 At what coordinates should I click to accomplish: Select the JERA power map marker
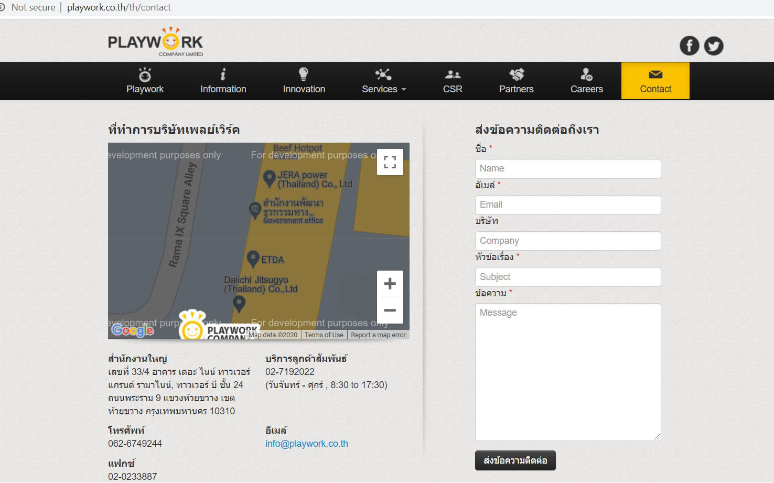[x=270, y=178]
